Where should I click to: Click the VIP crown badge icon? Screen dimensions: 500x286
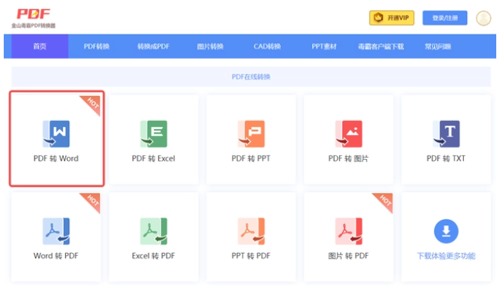pos(378,18)
